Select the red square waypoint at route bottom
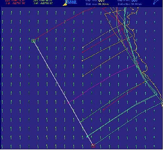Viewport: 163px width, 150px height. click(93, 146)
